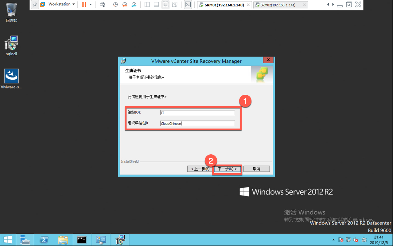Continue with 下一步(N) button

click(x=227, y=169)
